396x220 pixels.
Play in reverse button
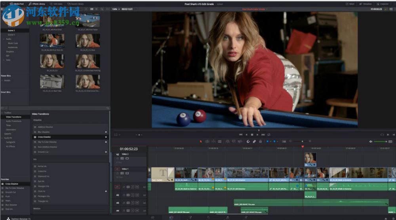(x=246, y=135)
